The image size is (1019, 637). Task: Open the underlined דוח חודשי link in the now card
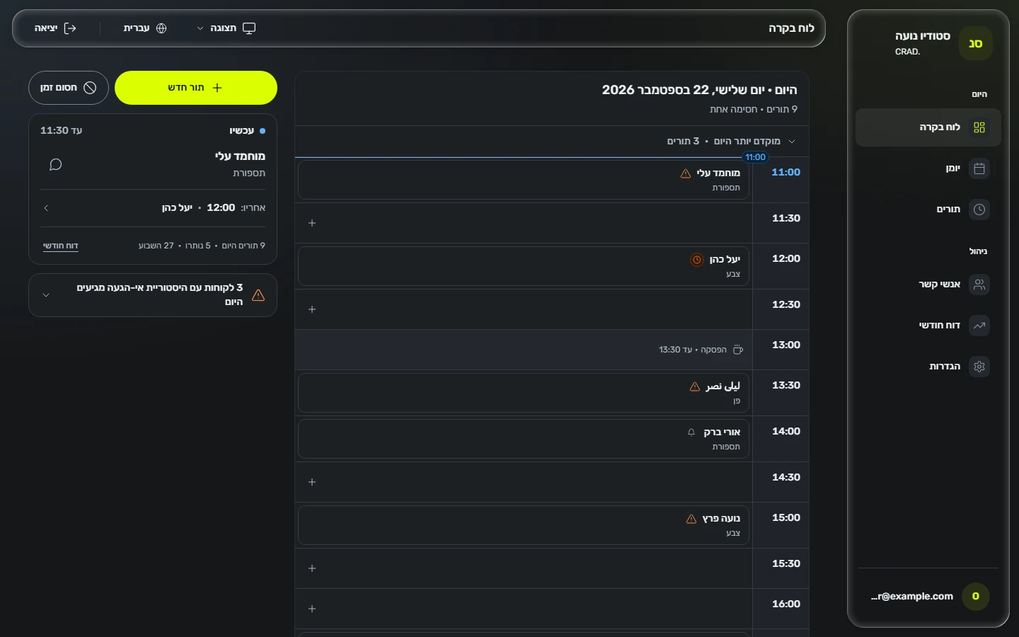coord(61,246)
